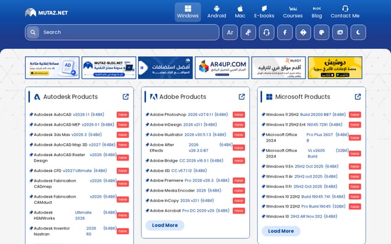Screen dimensions: 391x244
Task: Open the Mac category tab
Action: point(240,12)
